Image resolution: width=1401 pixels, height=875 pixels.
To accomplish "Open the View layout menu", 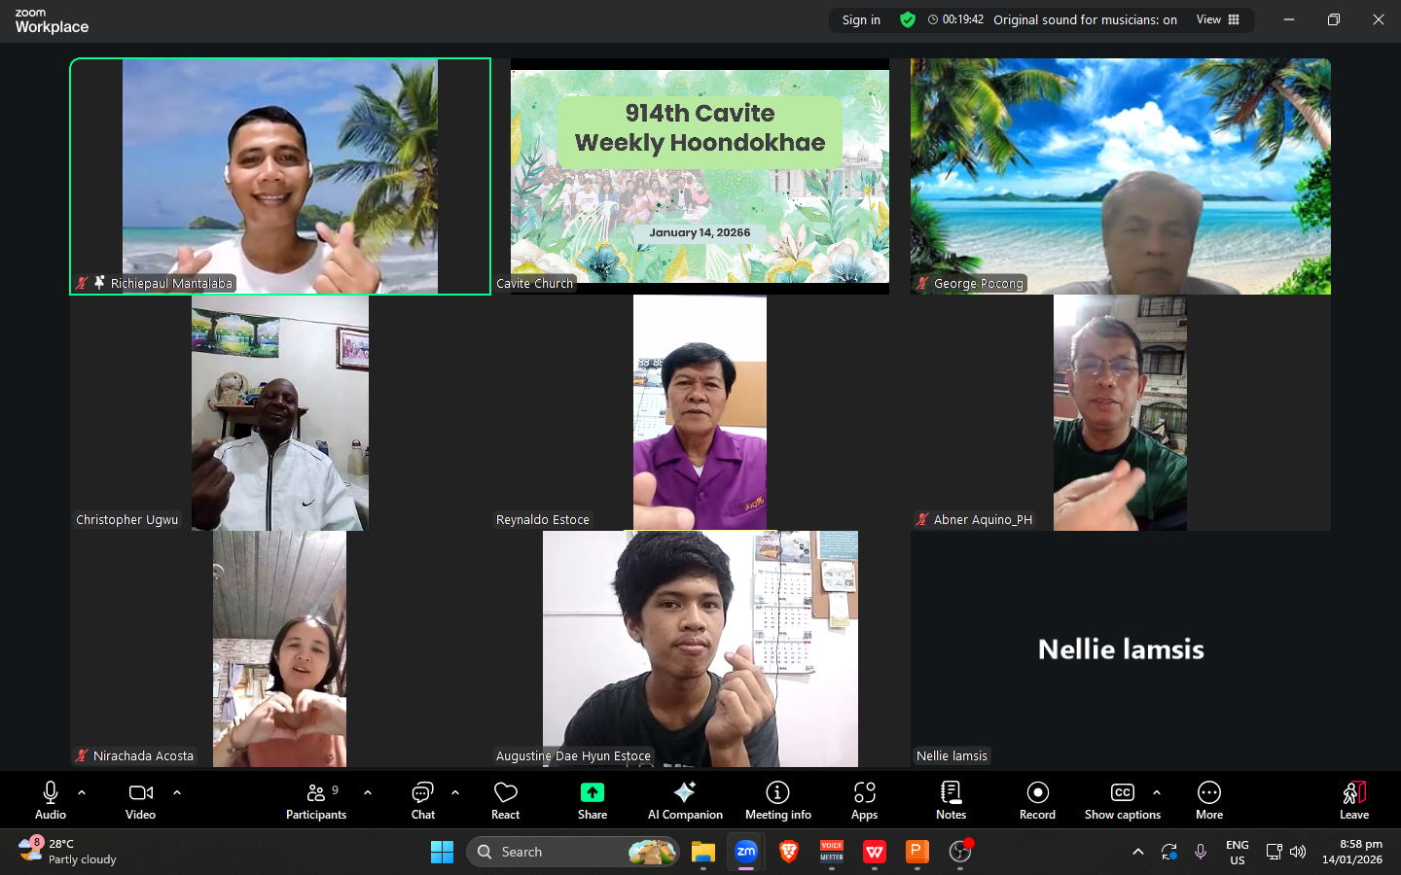I will pos(1217,19).
